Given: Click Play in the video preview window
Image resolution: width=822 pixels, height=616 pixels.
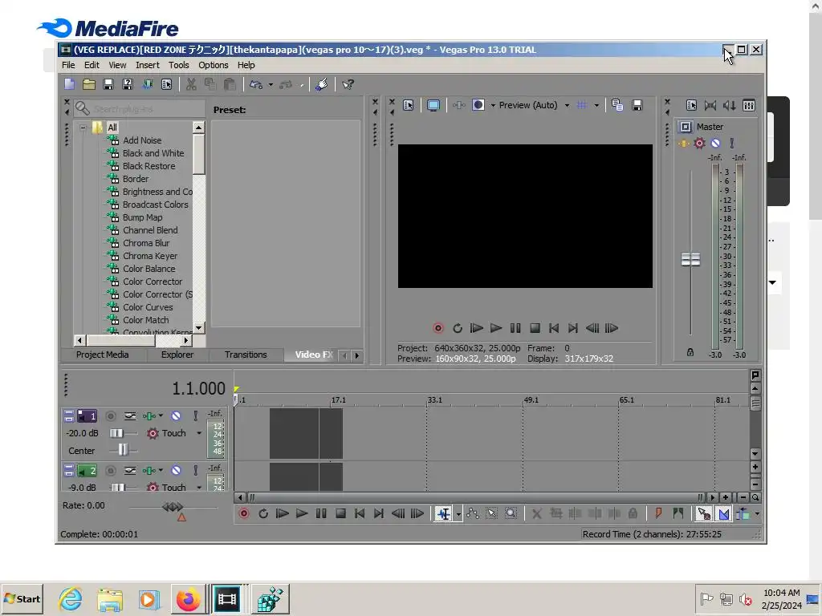Looking at the screenshot, I should coord(496,328).
